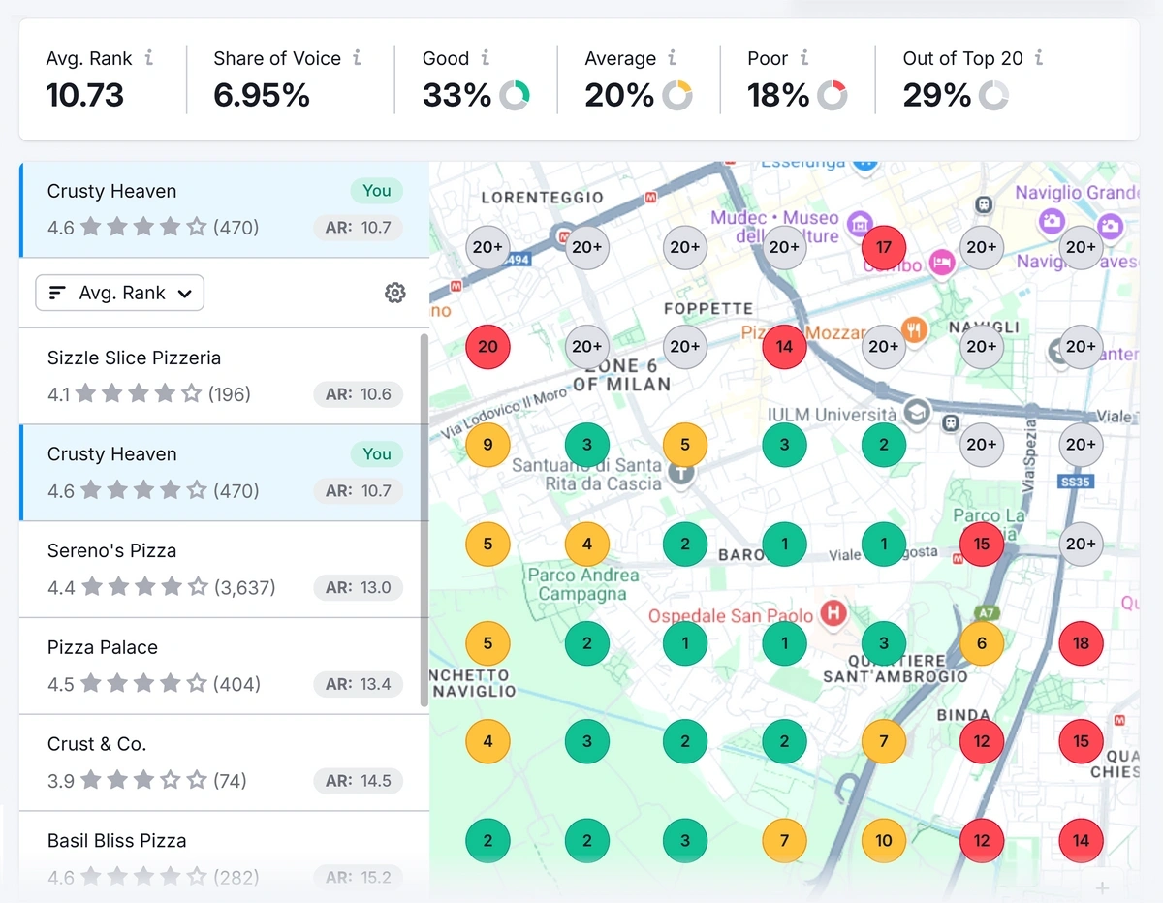Select Sizzle Slice Pizzeria in competitor list
Image resolution: width=1163 pixels, height=903 pixels.
coord(224,376)
